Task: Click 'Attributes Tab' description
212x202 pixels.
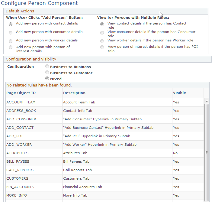Action: click(x=75, y=153)
